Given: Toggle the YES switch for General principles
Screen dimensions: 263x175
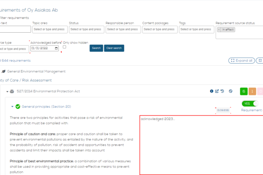Looking at the screenshot, I should 250,104.
